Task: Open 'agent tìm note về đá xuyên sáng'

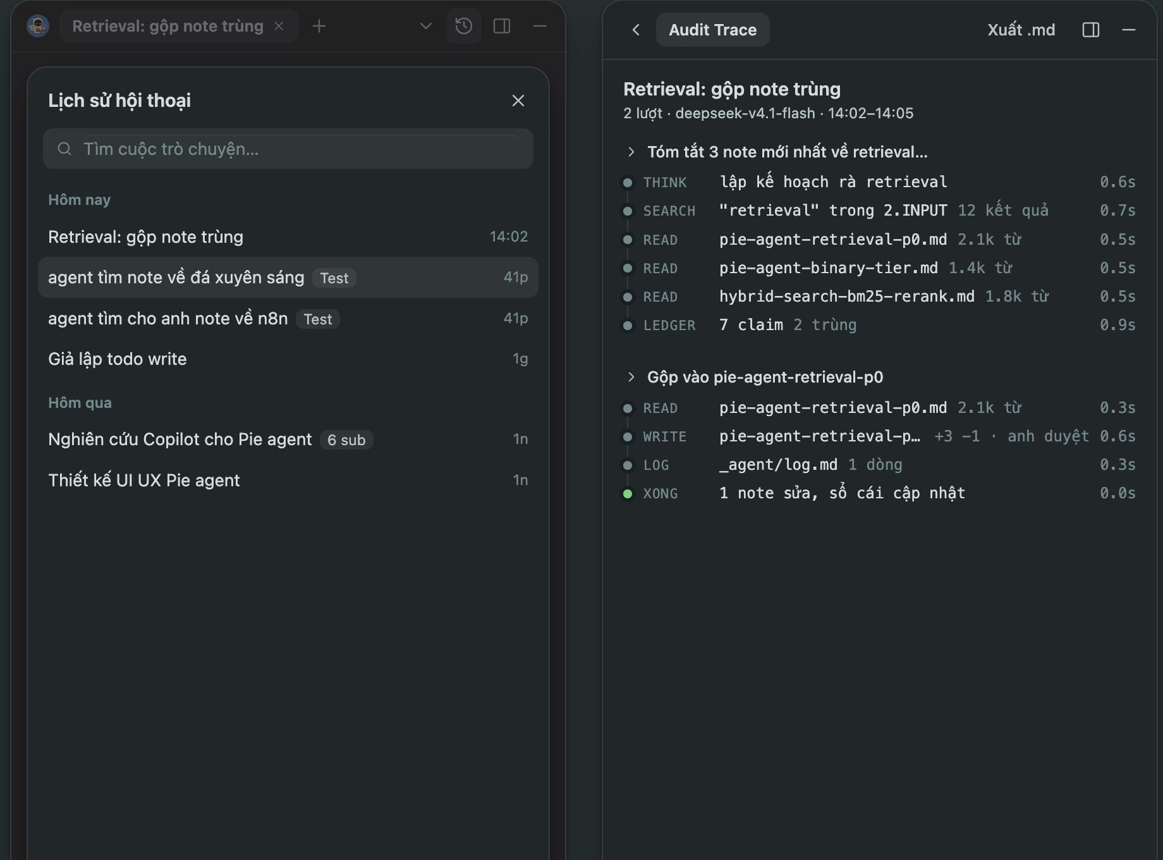Action: pos(288,277)
